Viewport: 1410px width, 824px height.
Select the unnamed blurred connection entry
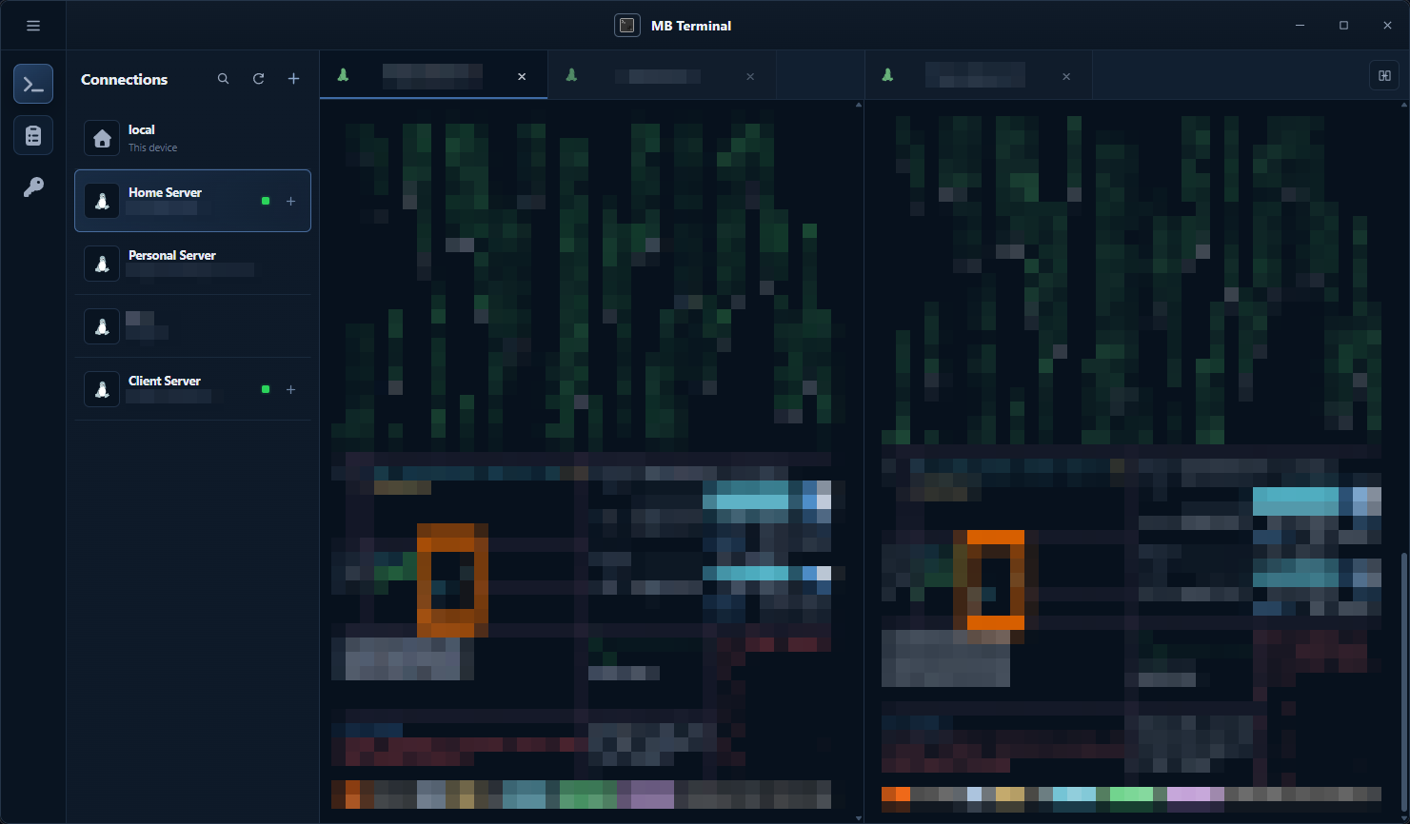click(x=192, y=326)
